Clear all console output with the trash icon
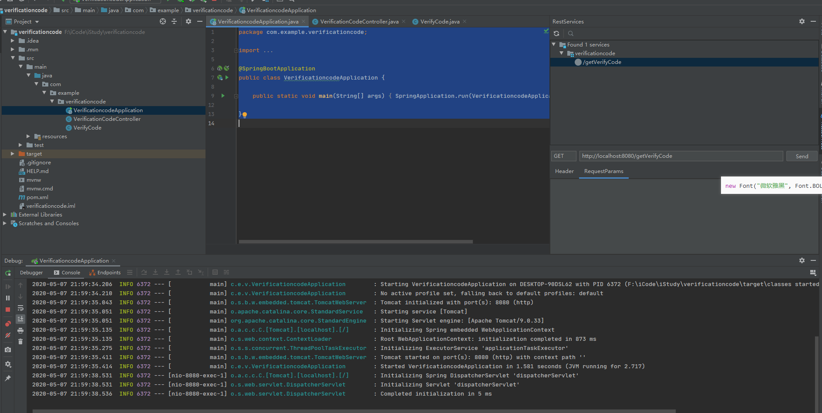 point(20,342)
